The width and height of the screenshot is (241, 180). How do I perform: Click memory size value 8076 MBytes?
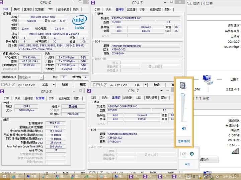click(26, 110)
